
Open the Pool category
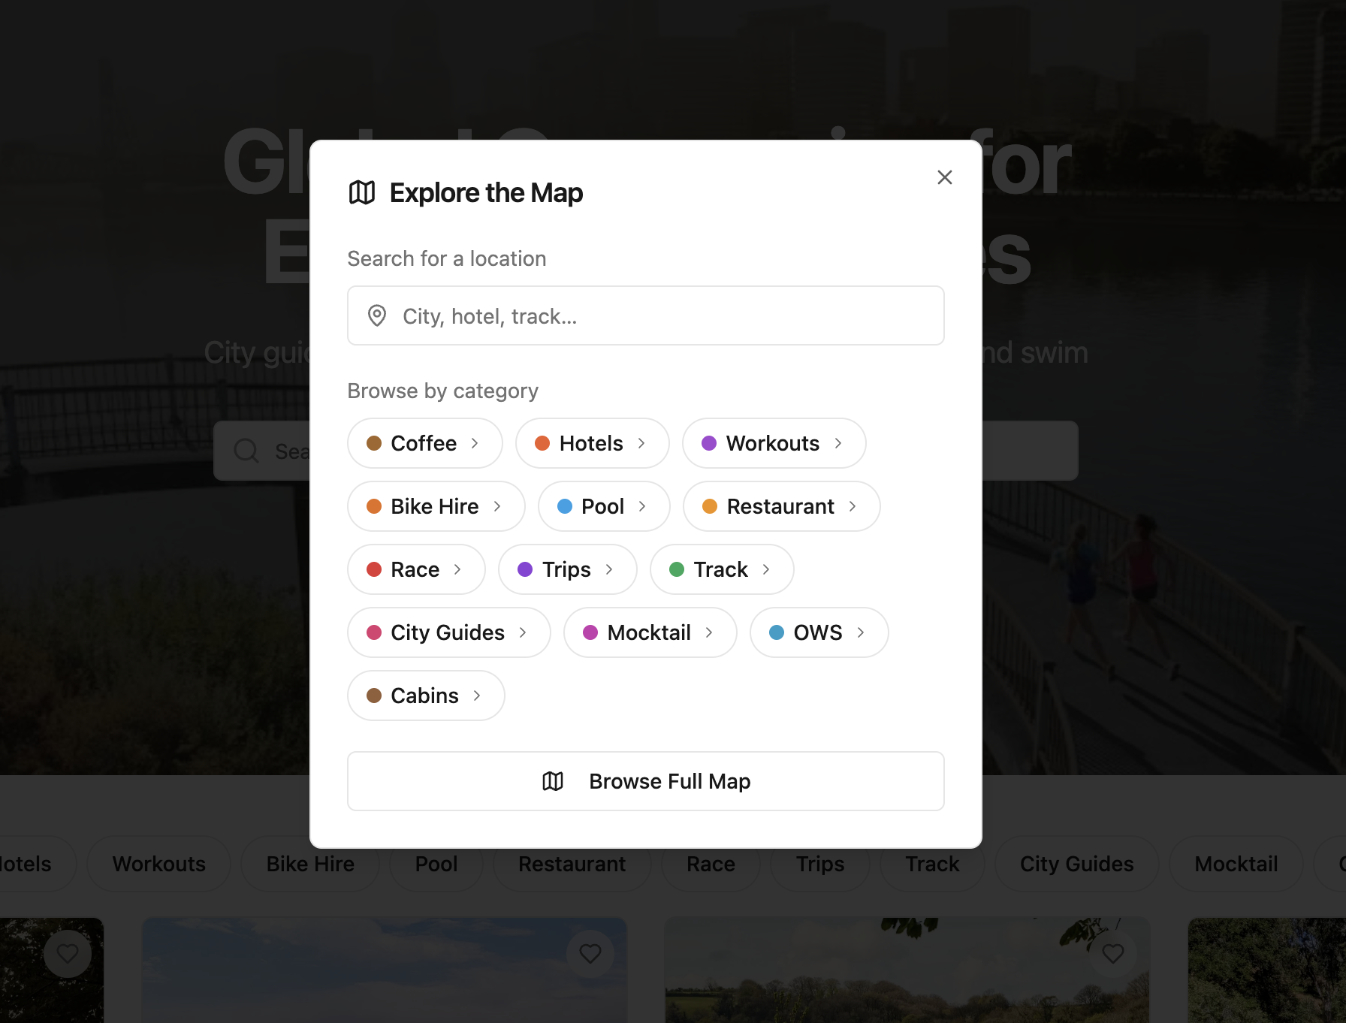coord(604,506)
